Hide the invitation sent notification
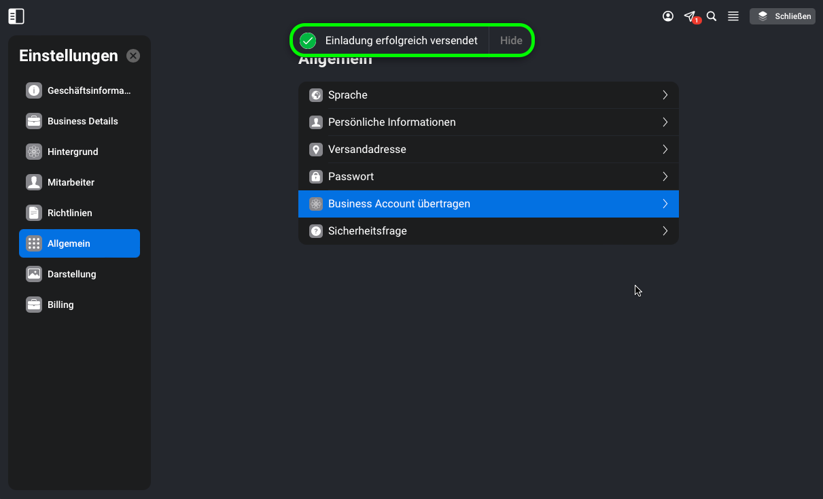This screenshot has width=823, height=499. pyautogui.click(x=511, y=41)
